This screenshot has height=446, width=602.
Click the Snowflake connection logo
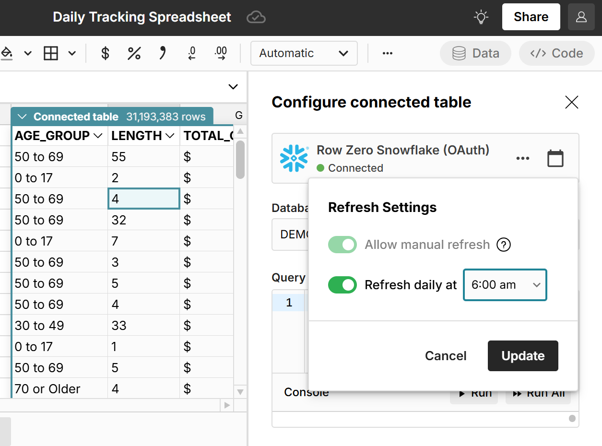pos(293,159)
